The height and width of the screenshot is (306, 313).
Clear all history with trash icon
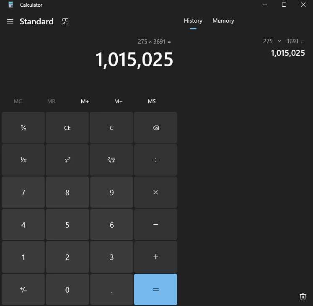click(303, 296)
